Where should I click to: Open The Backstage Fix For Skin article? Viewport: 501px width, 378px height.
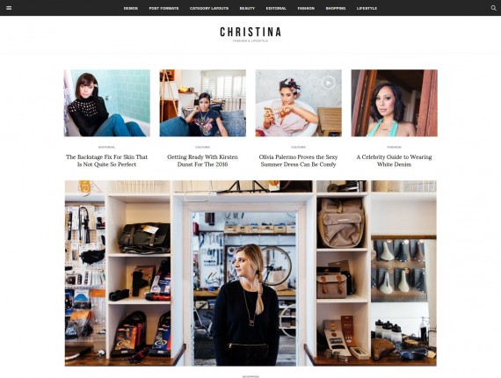point(106,161)
